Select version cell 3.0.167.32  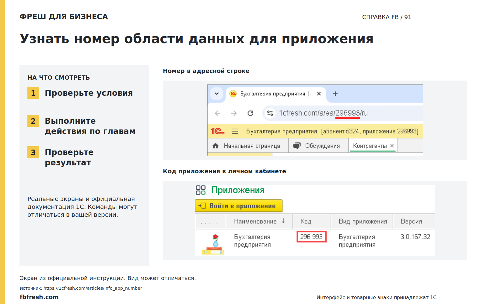coord(415,237)
